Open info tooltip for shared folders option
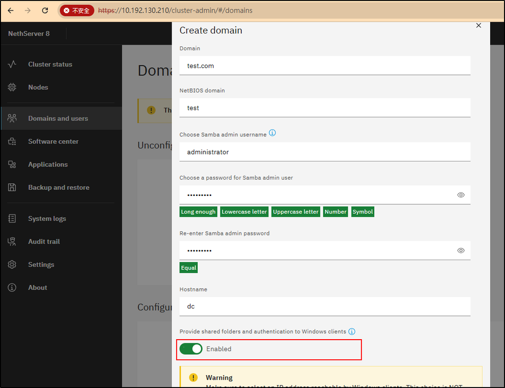 [x=352, y=331]
